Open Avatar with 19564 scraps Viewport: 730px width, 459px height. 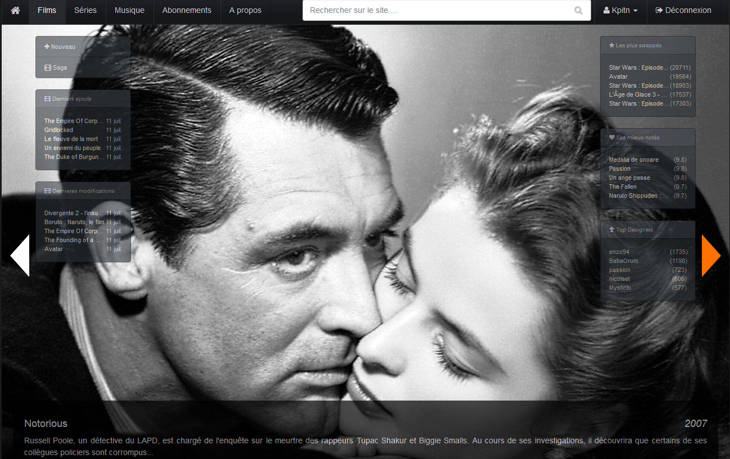coord(618,76)
